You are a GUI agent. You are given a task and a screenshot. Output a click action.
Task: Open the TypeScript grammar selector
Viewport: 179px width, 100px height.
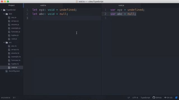pos(145,97)
